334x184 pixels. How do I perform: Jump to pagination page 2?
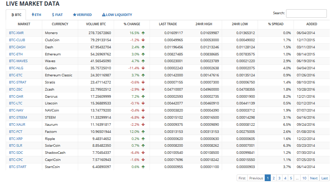274,178
